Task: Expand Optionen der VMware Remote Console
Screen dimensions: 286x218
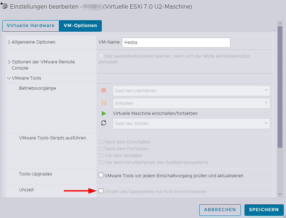Action: [9, 62]
